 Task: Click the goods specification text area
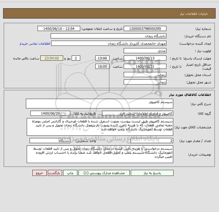coord(100,127)
